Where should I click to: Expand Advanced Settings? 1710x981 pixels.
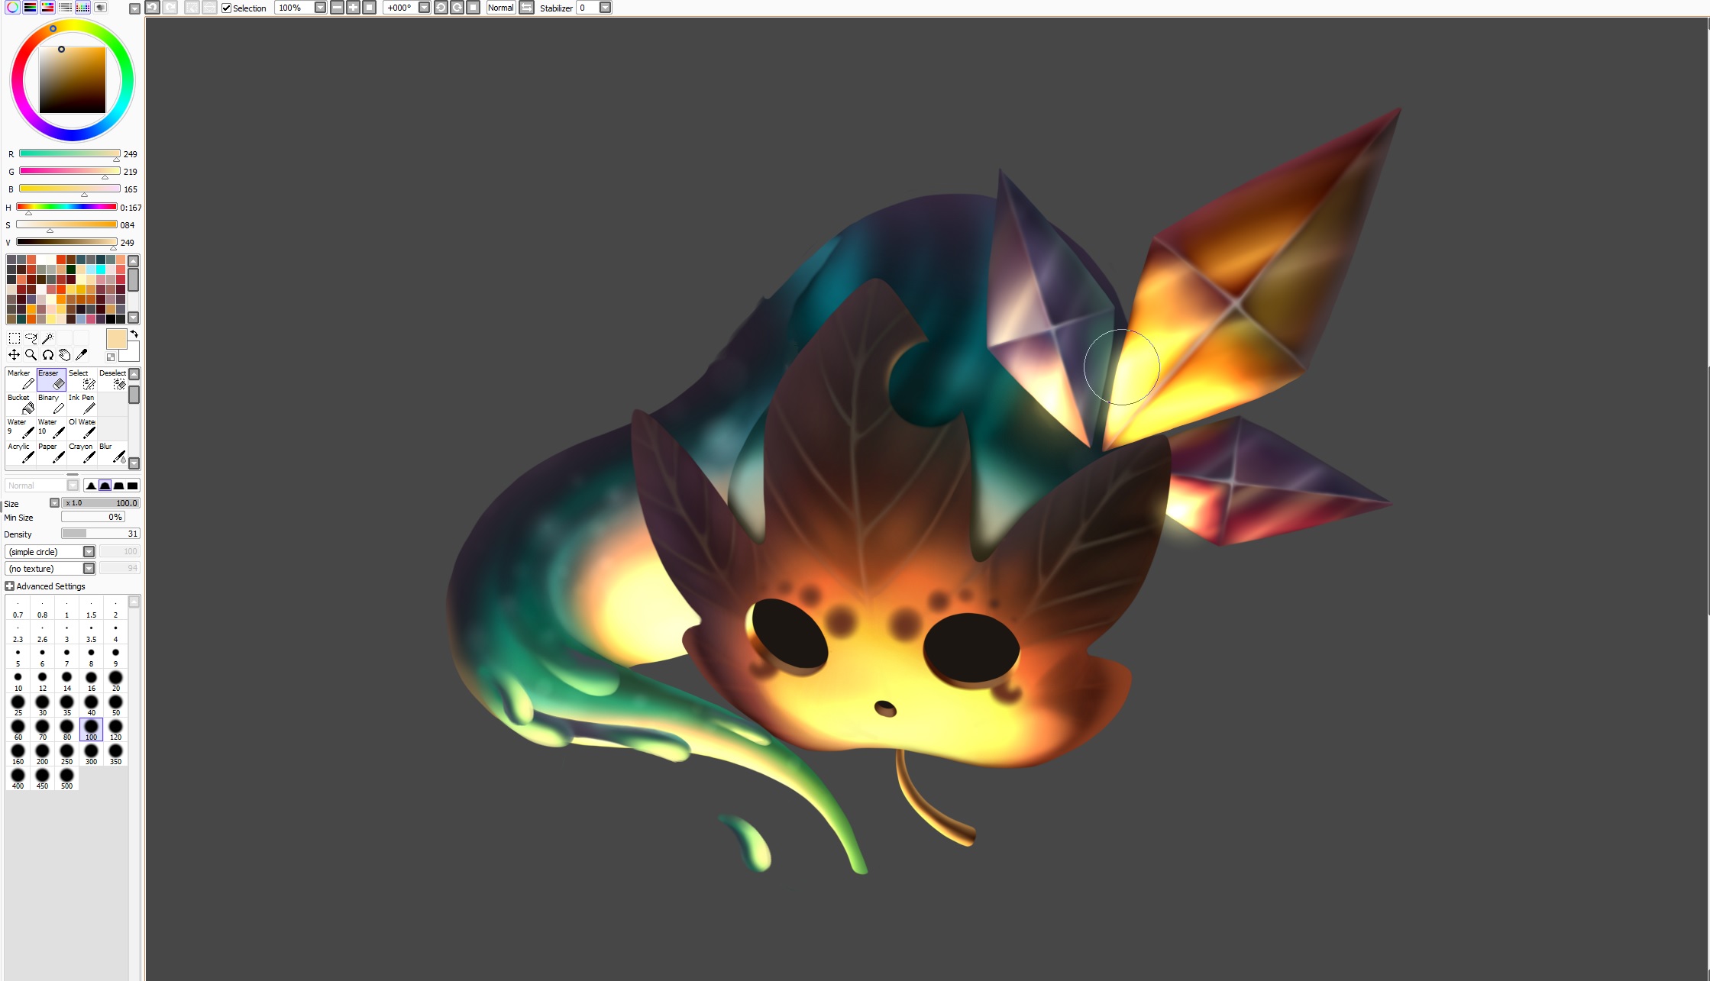(x=9, y=586)
